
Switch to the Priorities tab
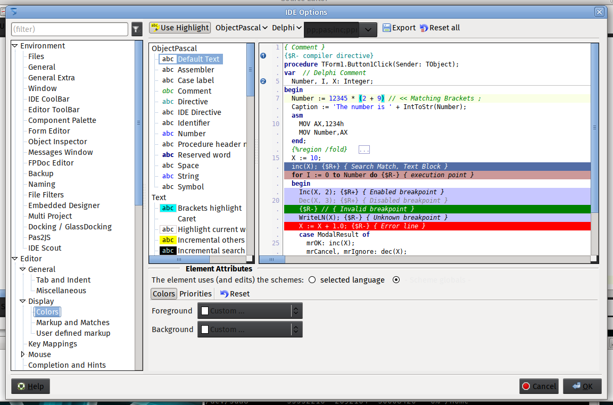pos(195,294)
